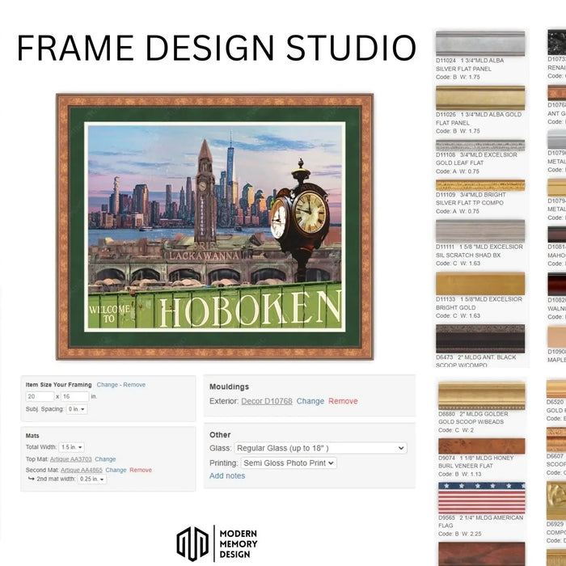Change the Second Mat selection
Screen dimensions: 566x566
coord(116,470)
